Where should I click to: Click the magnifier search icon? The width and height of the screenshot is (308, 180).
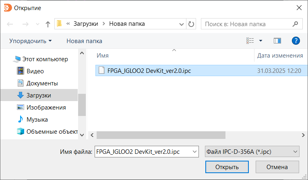pyautogui.click(x=295, y=24)
